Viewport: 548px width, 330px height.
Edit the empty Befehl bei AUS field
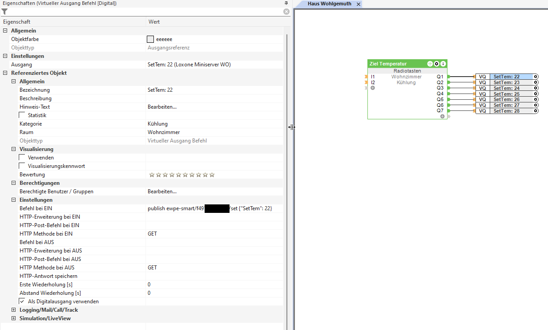pos(214,242)
